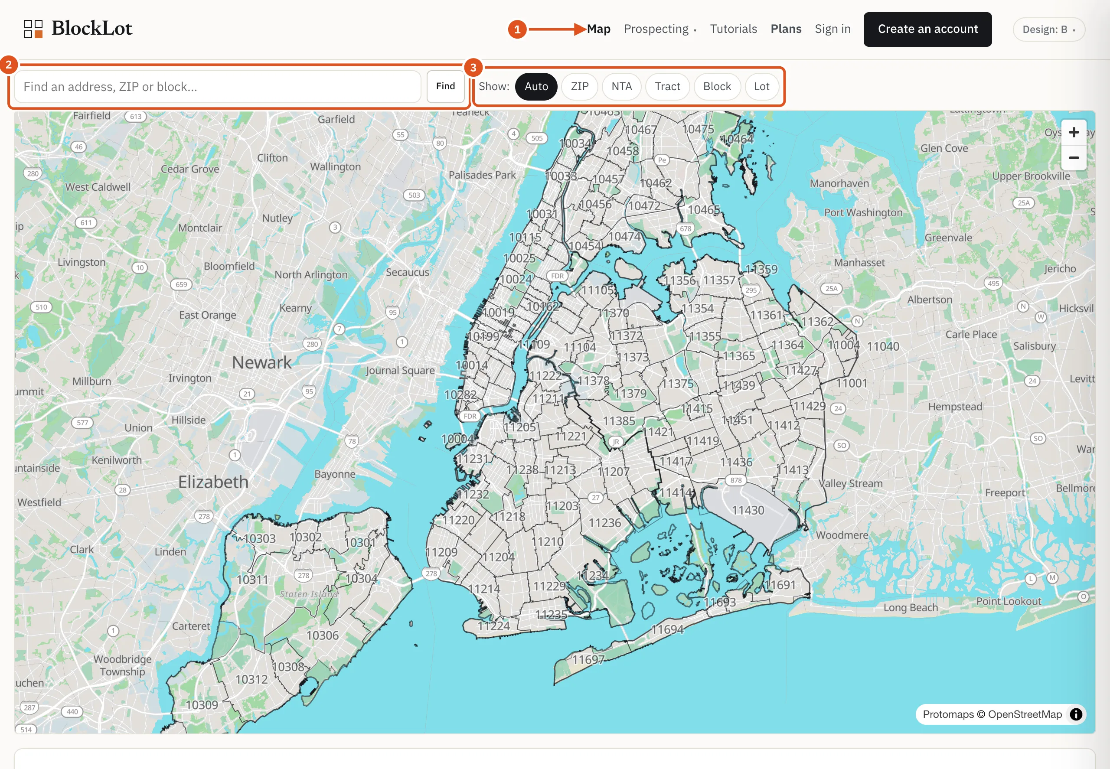Screen dimensions: 1110x769
Task: Select ZIP area 11236 on the map
Action: [604, 523]
